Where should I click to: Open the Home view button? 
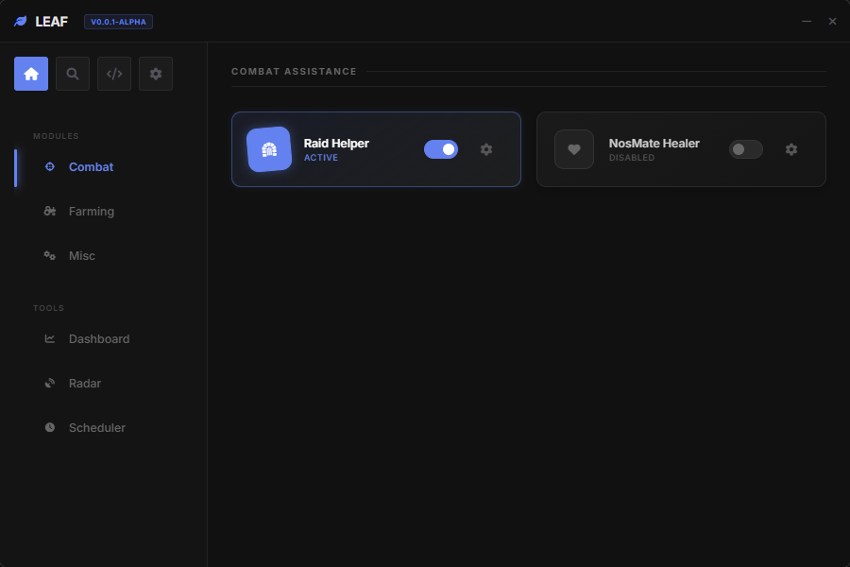point(31,74)
